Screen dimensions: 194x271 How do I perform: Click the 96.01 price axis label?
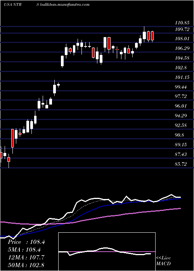pyautogui.click(x=181, y=106)
